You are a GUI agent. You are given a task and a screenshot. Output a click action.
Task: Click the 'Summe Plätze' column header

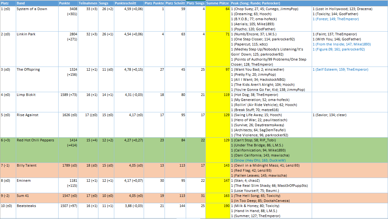(x=218, y=3)
